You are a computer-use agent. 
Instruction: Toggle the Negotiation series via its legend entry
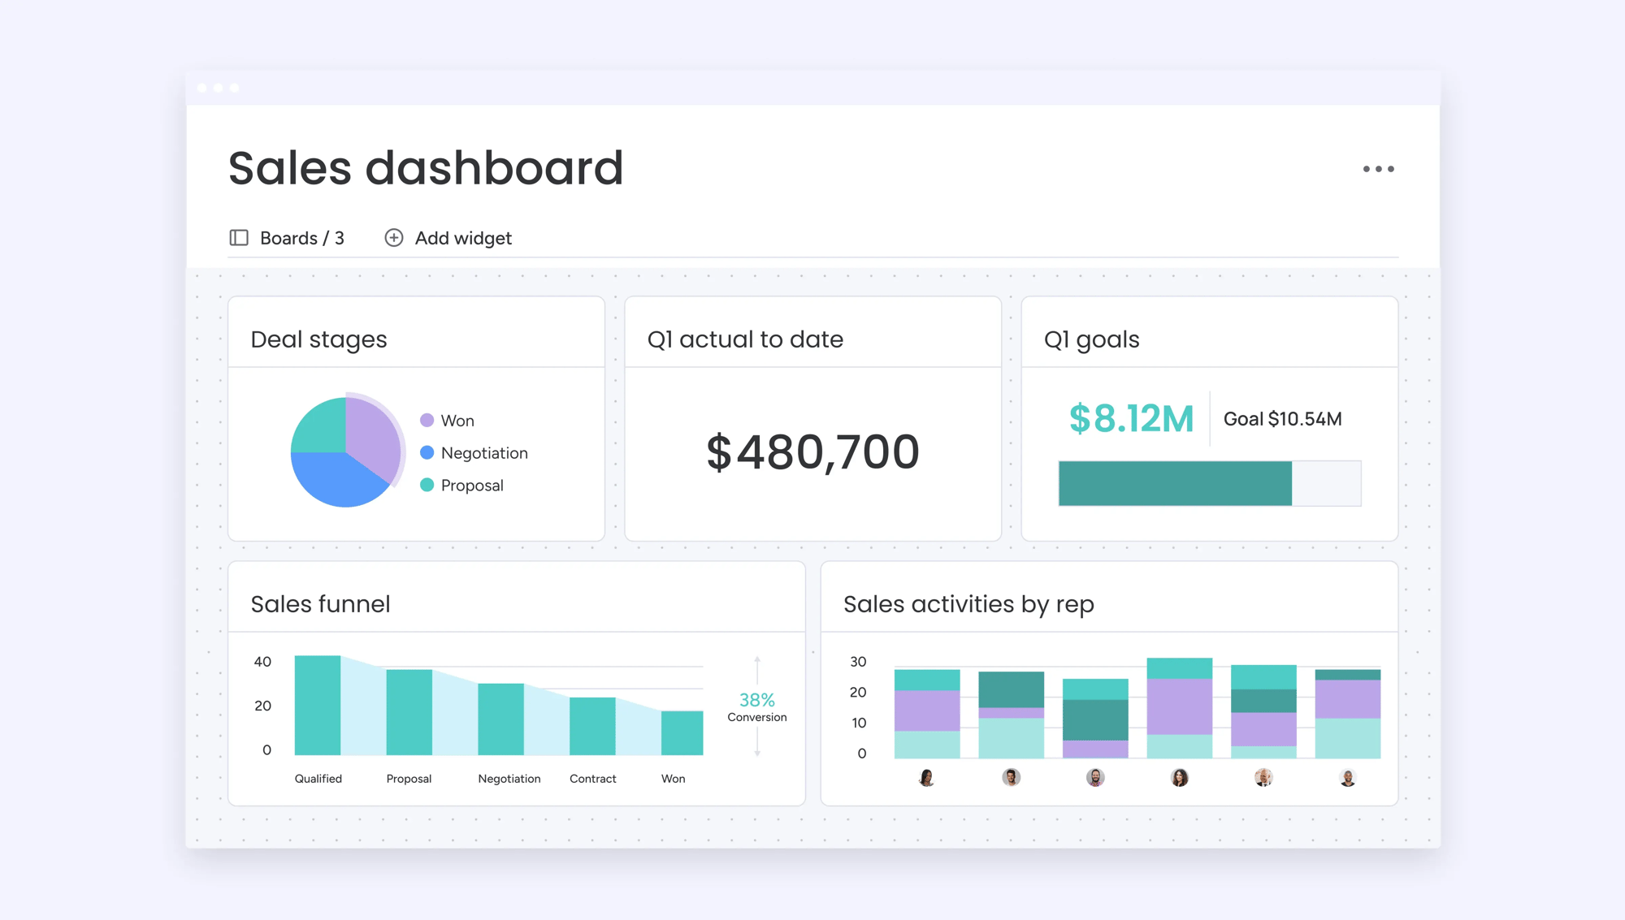click(x=483, y=452)
